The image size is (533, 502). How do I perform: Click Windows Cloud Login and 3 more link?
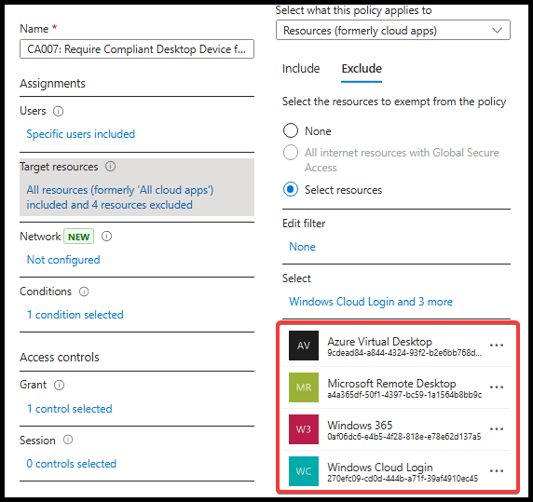(x=371, y=302)
